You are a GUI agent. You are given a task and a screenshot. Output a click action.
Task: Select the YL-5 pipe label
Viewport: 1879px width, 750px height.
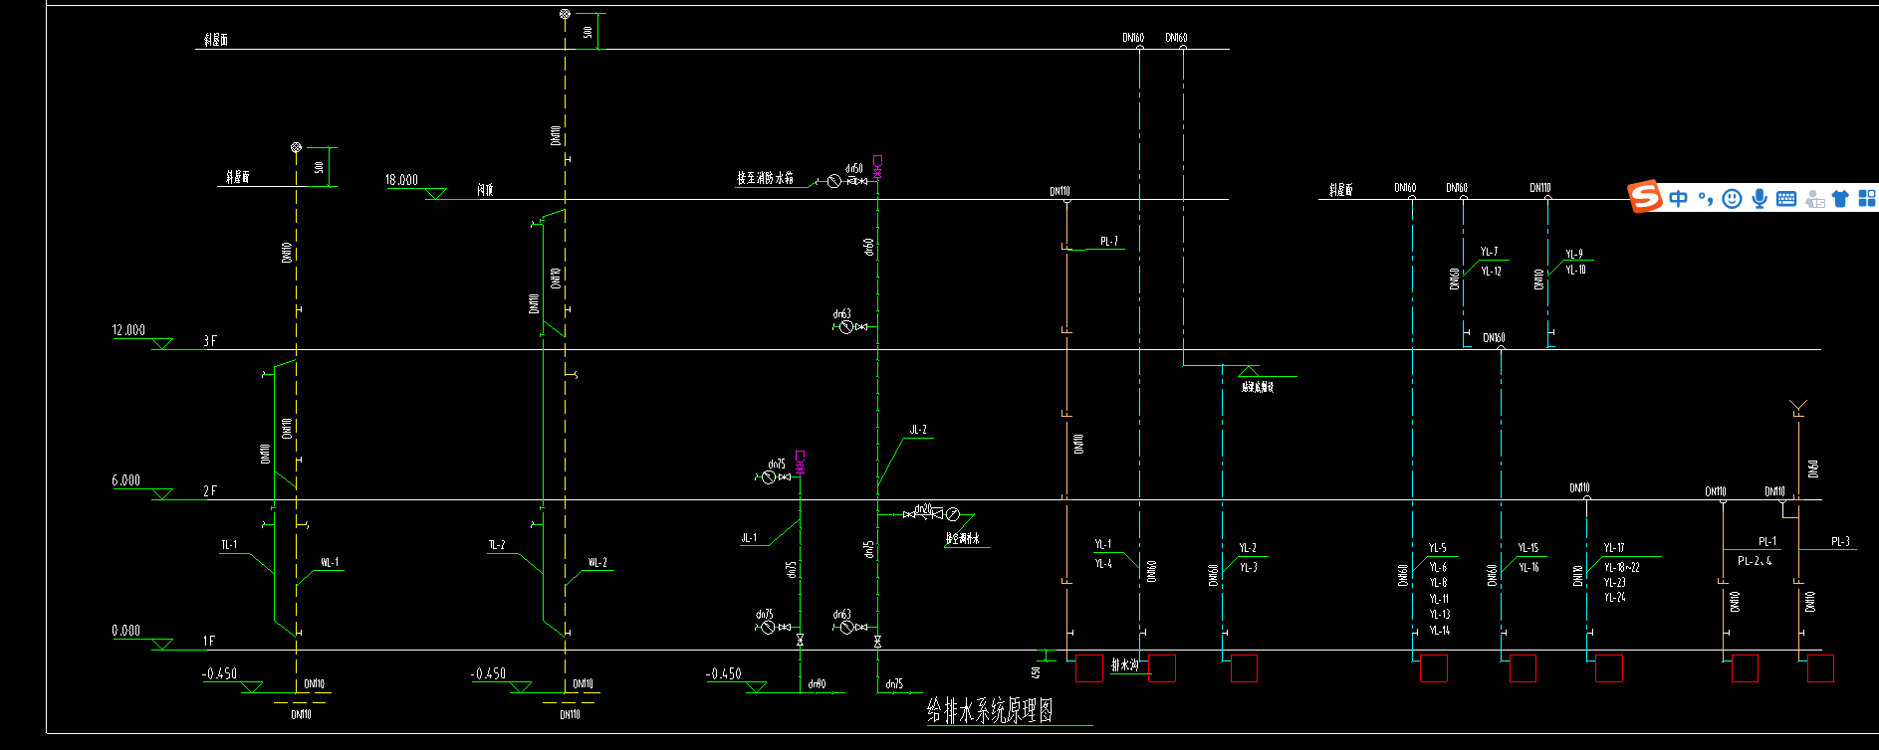[1438, 548]
